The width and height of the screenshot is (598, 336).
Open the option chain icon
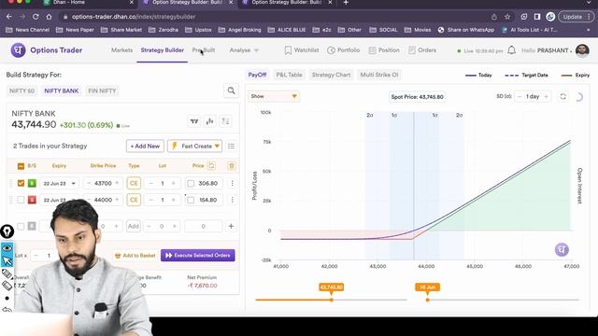[x=225, y=121]
